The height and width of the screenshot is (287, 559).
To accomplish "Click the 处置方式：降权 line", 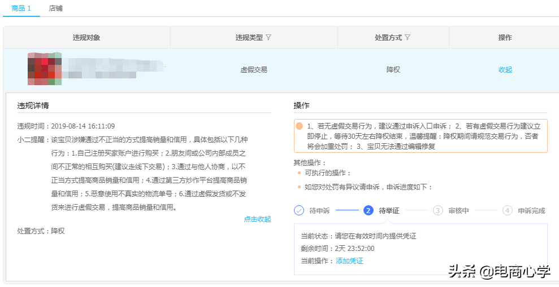I will (x=41, y=231).
